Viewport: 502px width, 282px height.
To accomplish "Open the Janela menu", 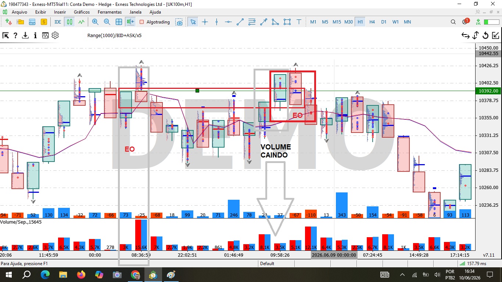I will tap(135, 12).
